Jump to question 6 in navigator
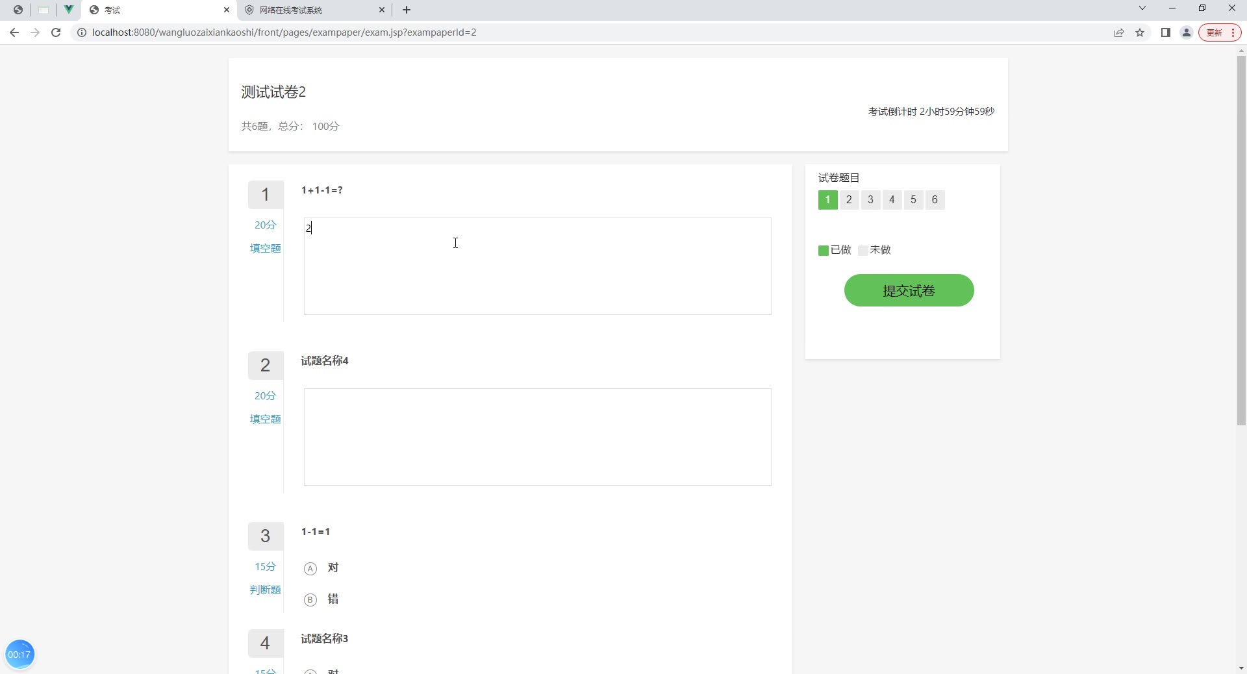 coord(935,200)
